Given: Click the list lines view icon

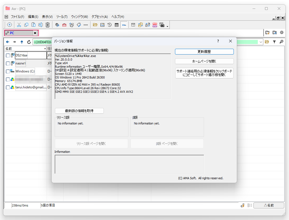Looking at the screenshot, I should 117,25.
